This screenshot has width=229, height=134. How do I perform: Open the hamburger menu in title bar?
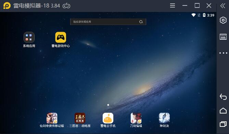(173, 6)
